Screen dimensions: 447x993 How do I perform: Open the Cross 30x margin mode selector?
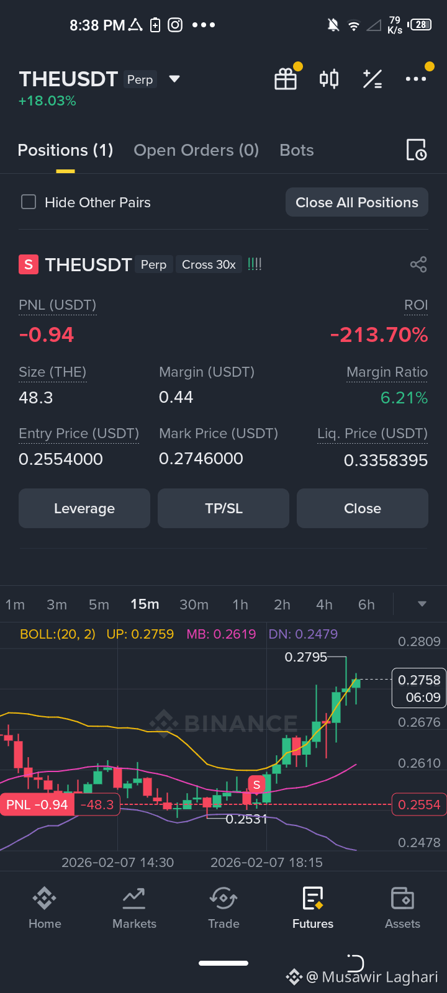209,264
